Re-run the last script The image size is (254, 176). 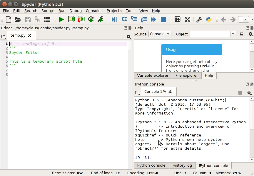[91, 20]
